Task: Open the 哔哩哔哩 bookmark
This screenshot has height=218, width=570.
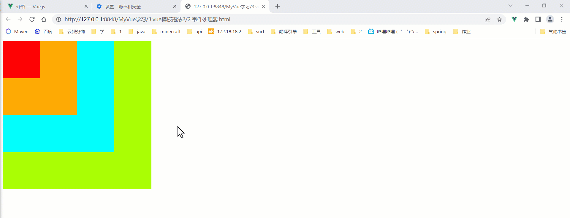Action: (393, 31)
